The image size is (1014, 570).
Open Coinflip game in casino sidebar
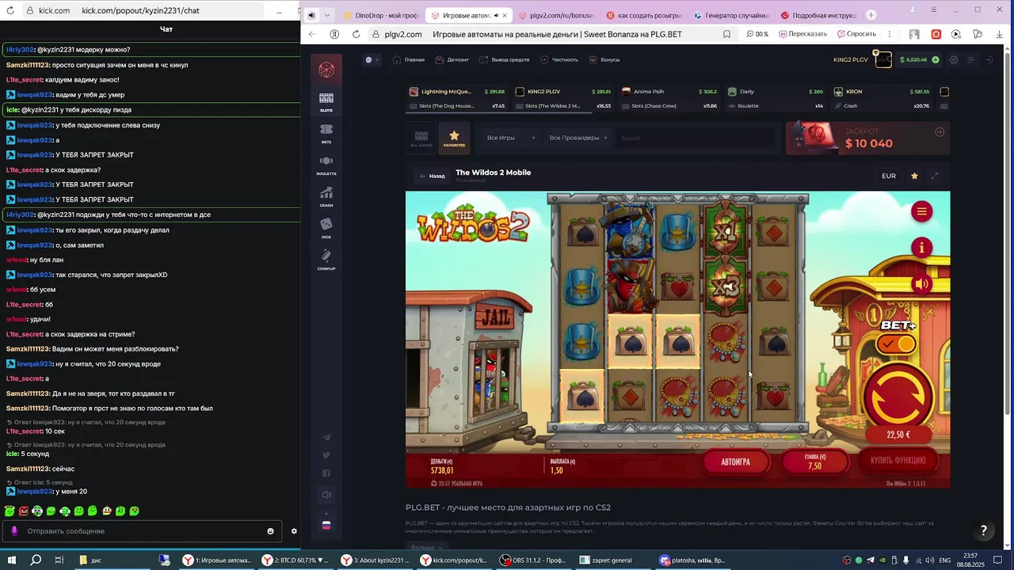[x=326, y=259]
